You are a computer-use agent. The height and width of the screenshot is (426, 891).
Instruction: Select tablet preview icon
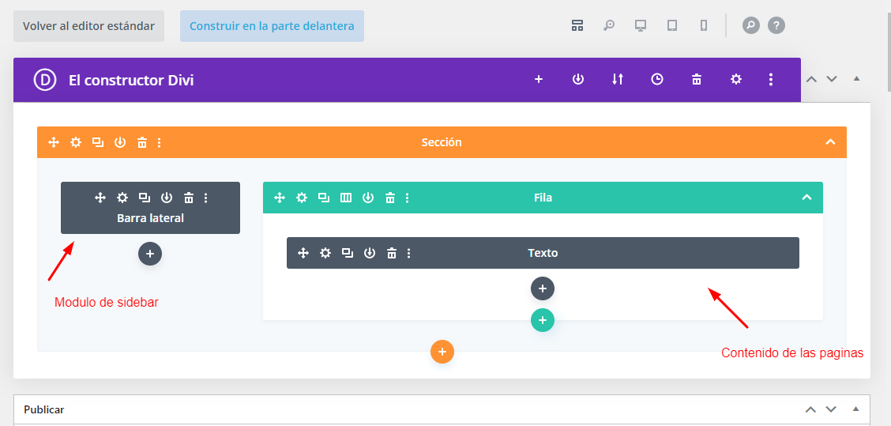[x=672, y=25]
